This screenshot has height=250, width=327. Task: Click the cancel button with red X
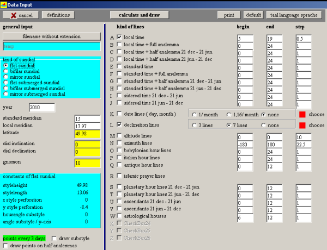point(21,15)
